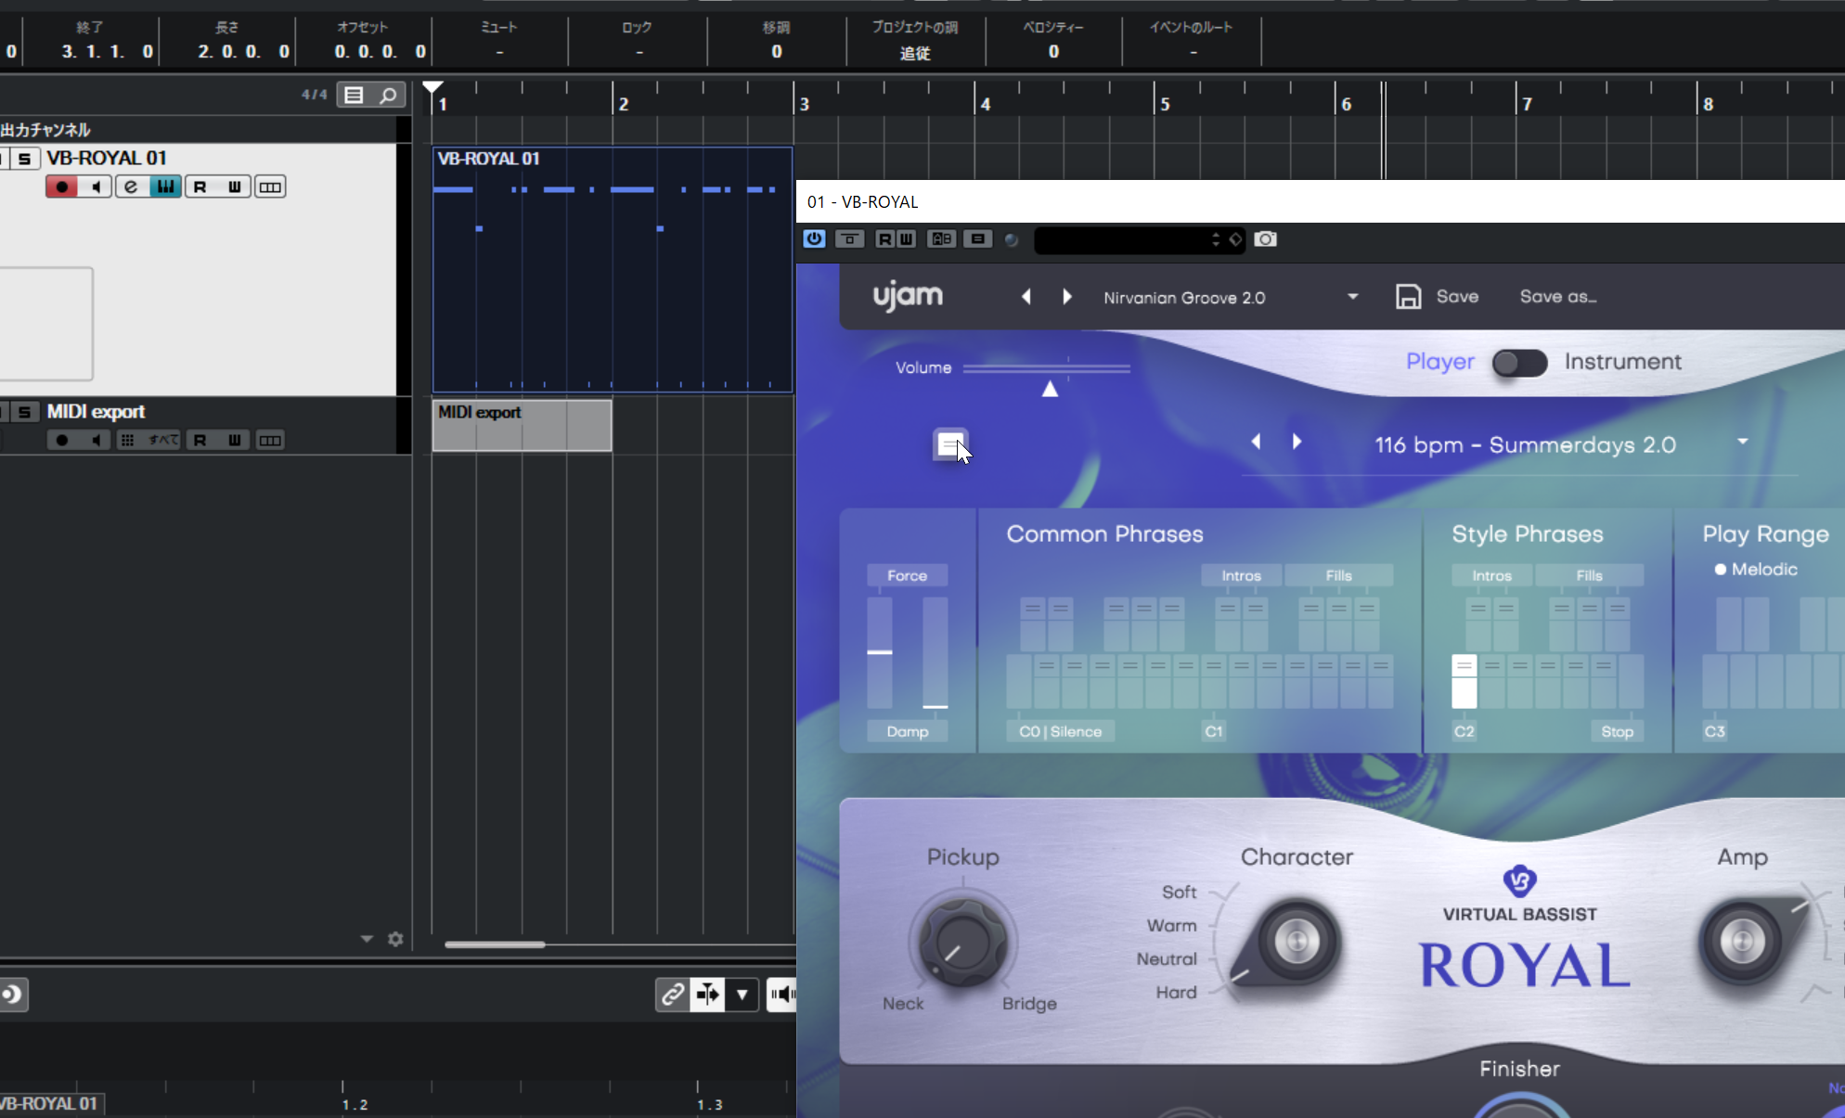Select next style after Summerdays 2.0
Screen dimensions: 1845x1118
coord(1297,442)
